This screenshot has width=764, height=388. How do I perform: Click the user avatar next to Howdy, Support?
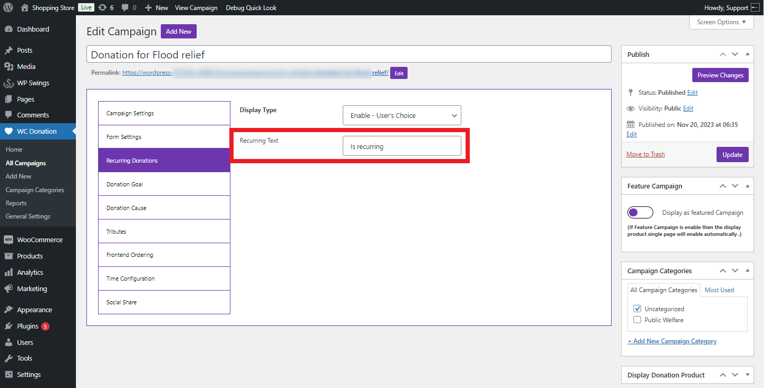tap(755, 8)
